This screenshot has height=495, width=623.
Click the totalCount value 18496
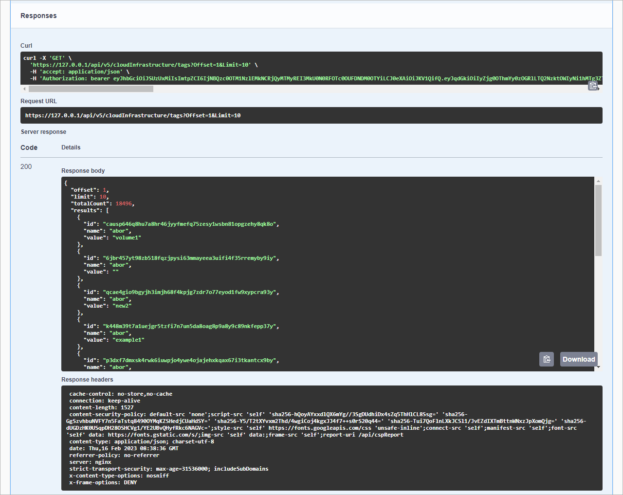(x=124, y=203)
